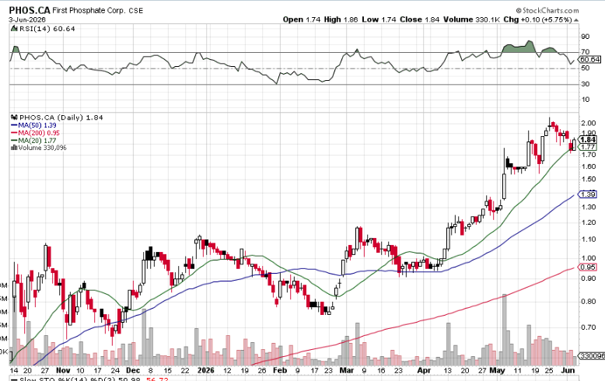Viewport: 605px width, 381px height.
Task: Click the RSI(14) 60.64 label
Action: pos(47,29)
